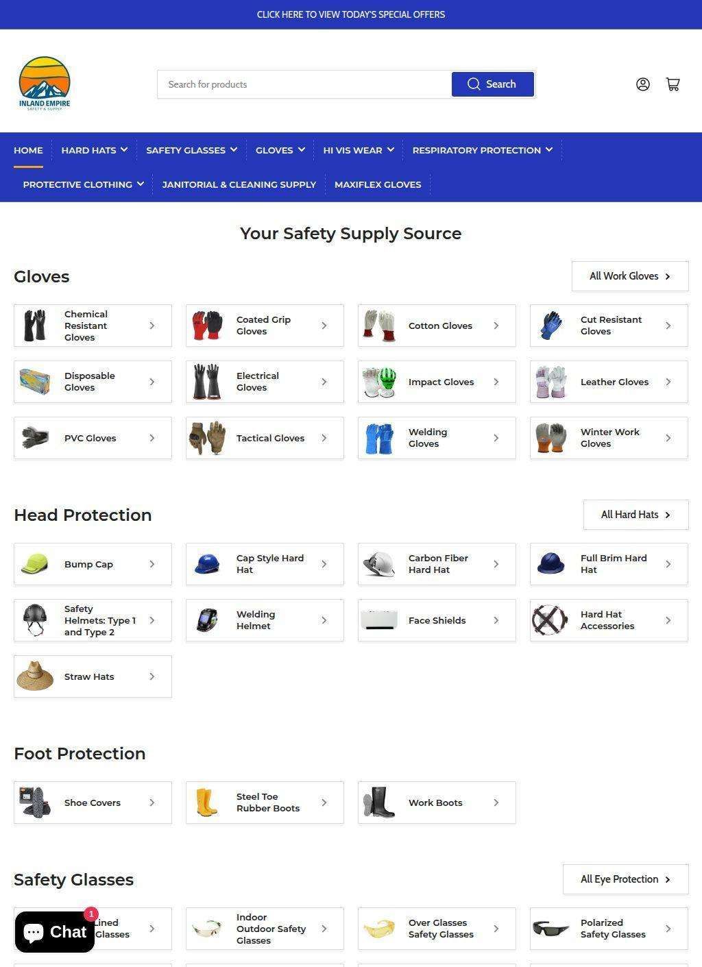Open the shopping cart icon

[x=673, y=84]
